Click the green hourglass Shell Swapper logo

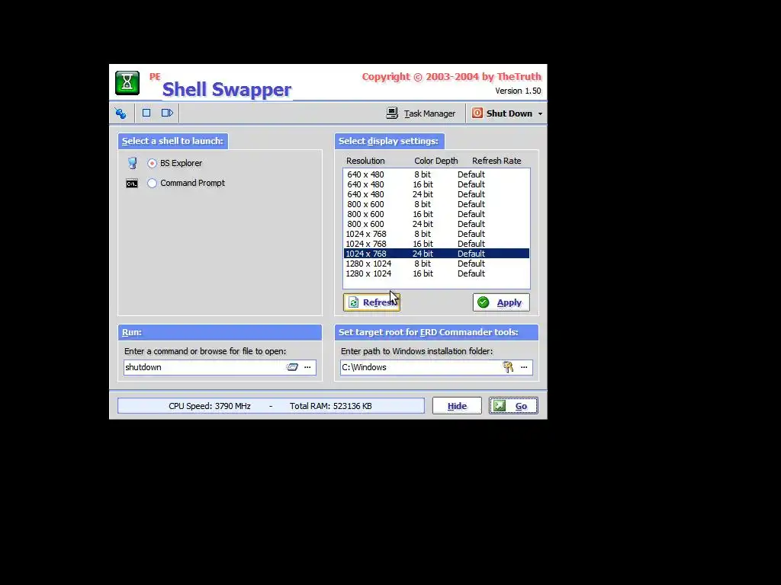(x=127, y=82)
